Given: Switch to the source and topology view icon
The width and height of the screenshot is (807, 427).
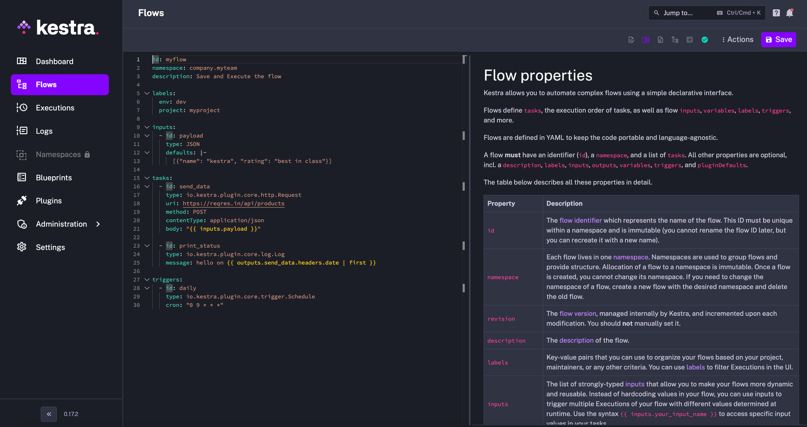Looking at the screenshot, I should pos(660,40).
